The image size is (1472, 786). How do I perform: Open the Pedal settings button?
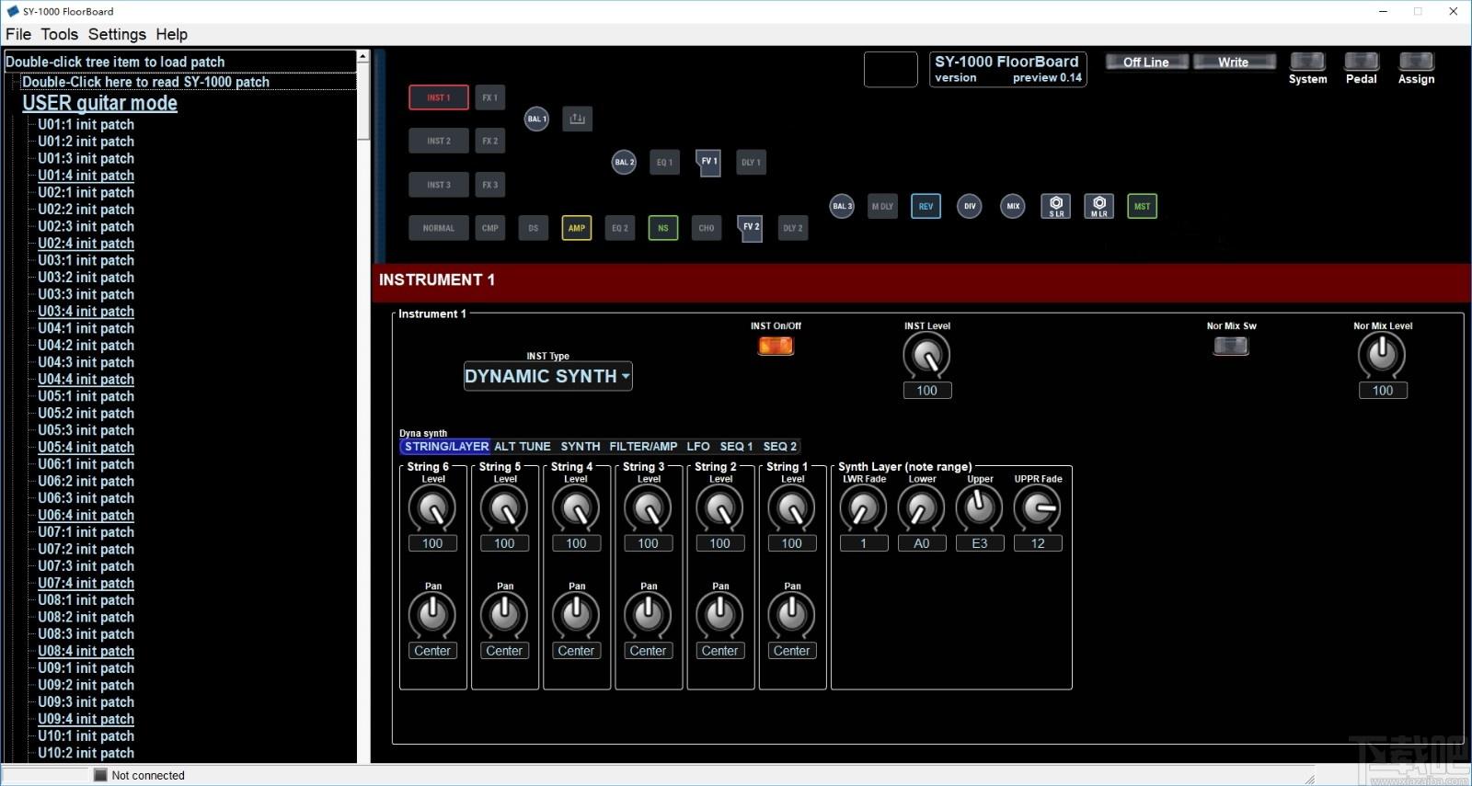click(1362, 62)
